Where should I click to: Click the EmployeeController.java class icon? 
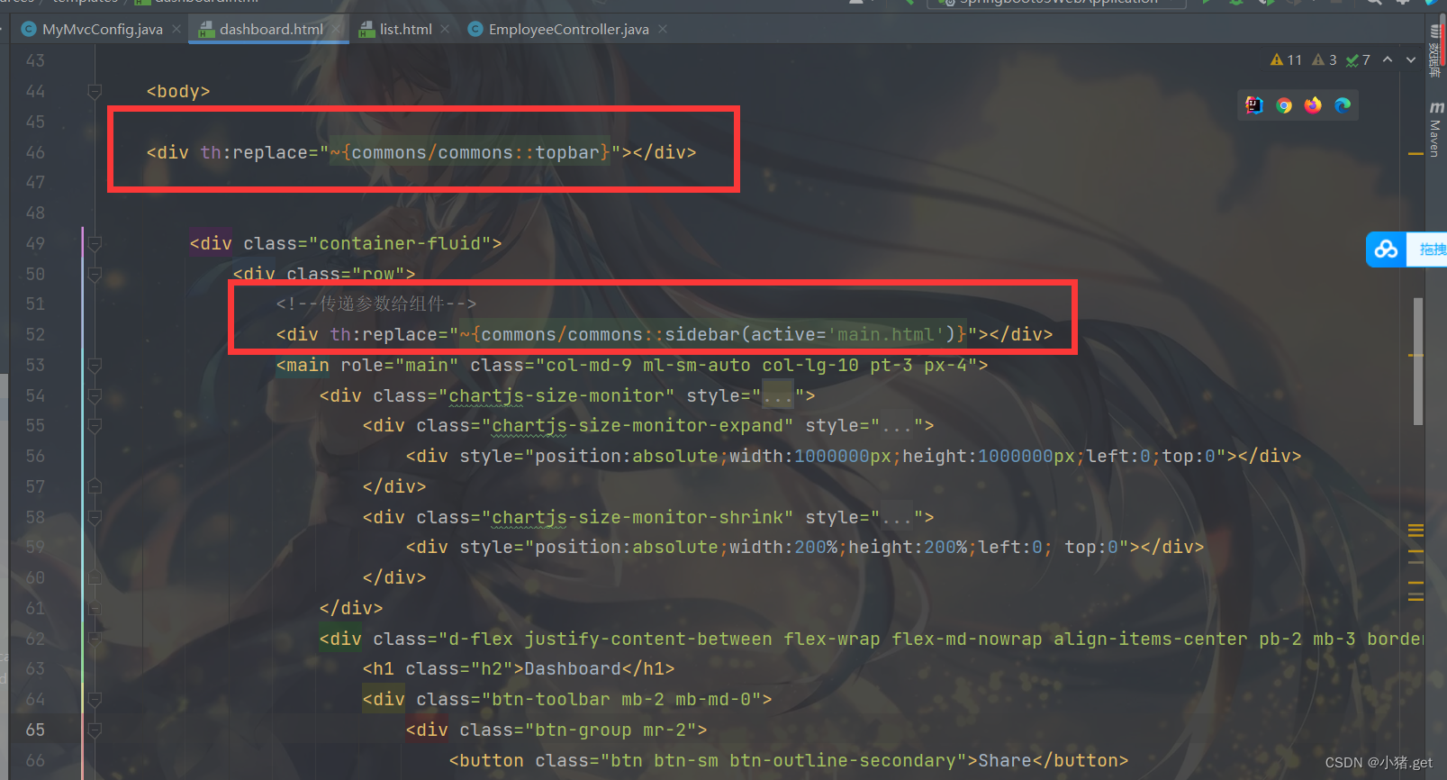[x=475, y=30]
